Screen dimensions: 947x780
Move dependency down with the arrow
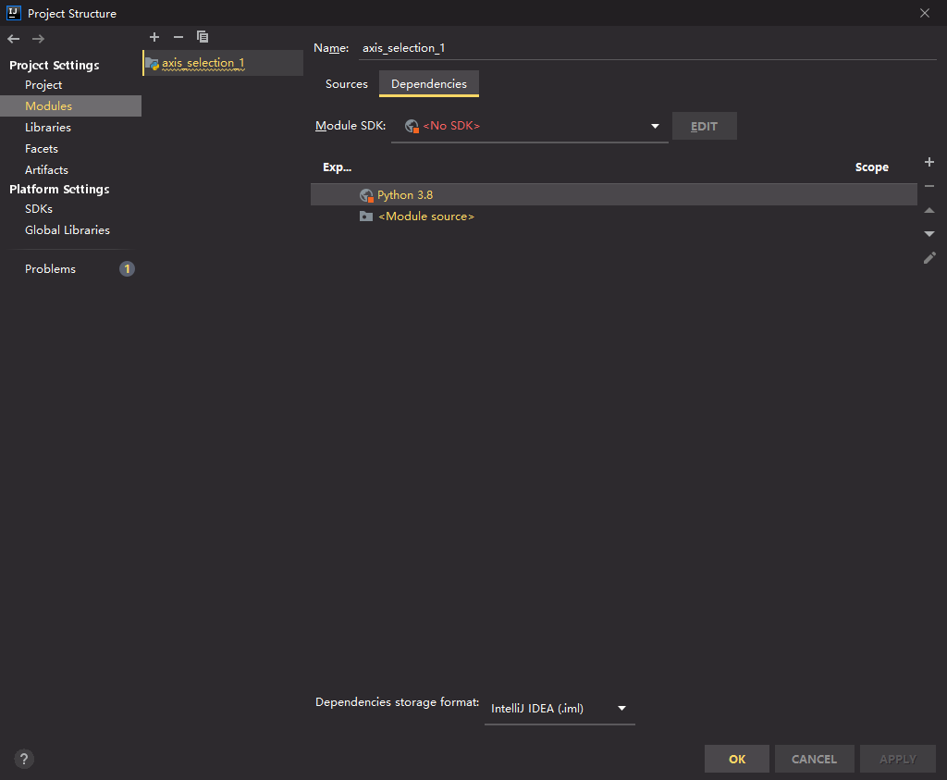pyautogui.click(x=929, y=234)
